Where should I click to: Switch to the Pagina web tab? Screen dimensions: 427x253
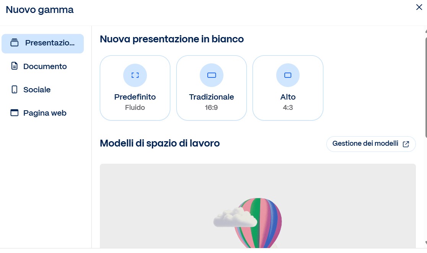pyautogui.click(x=45, y=113)
